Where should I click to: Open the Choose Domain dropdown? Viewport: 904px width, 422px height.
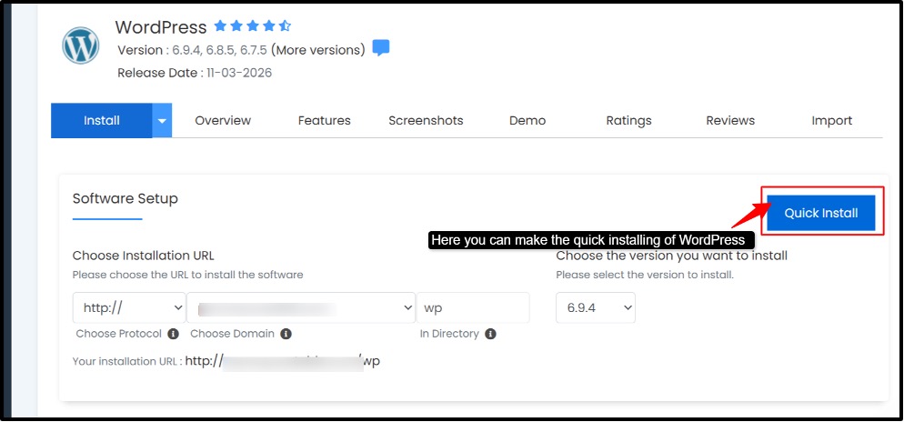point(301,307)
